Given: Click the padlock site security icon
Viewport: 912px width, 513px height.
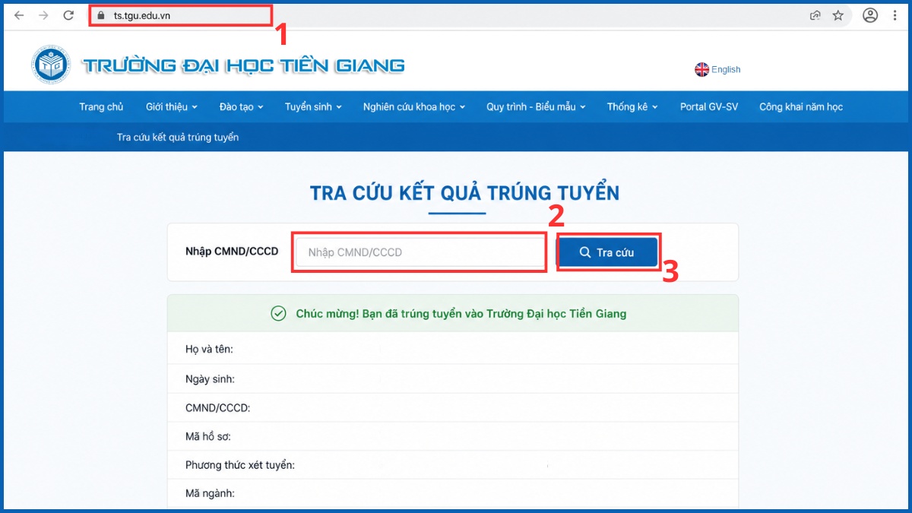Looking at the screenshot, I should click(x=101, y=15).
